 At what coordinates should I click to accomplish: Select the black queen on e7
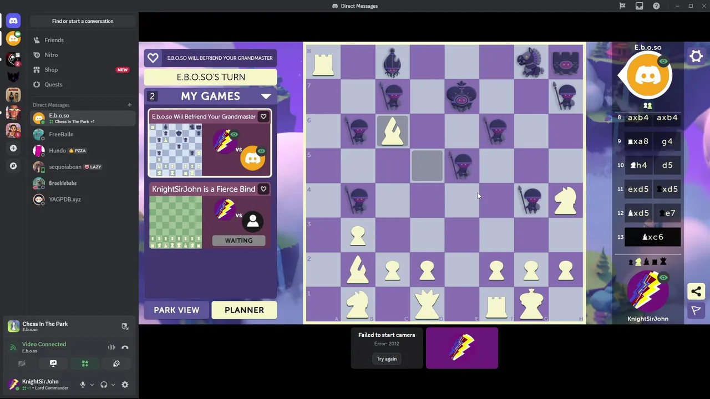click(461, 96)
